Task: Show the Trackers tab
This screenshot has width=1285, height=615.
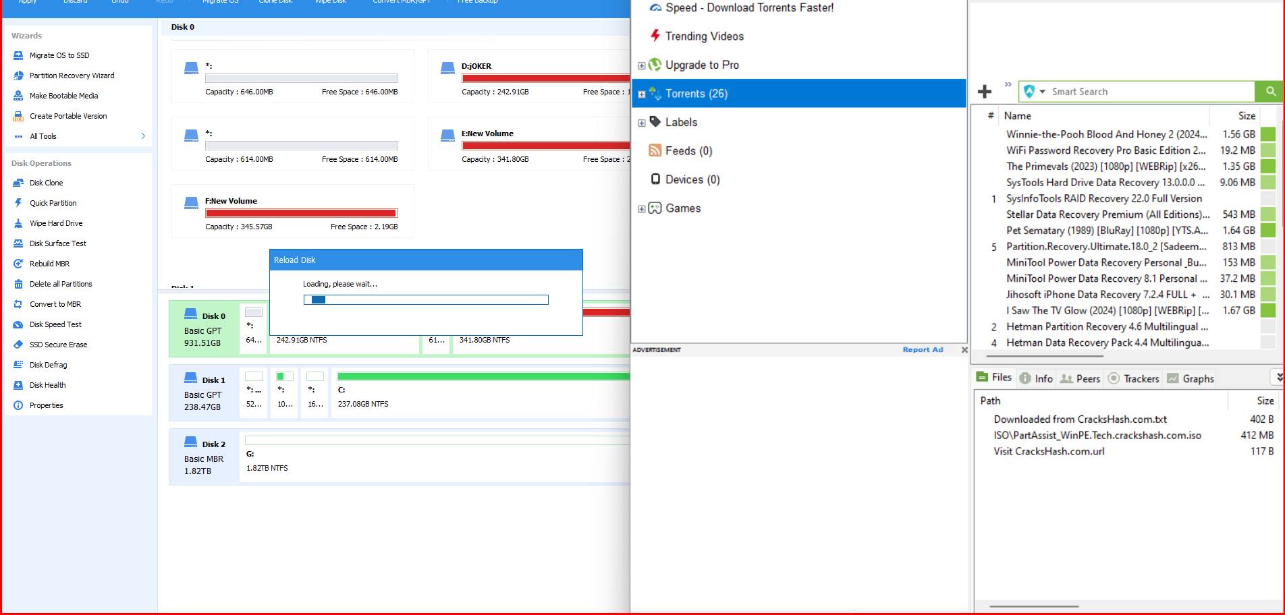Action: pos(1134,378)
